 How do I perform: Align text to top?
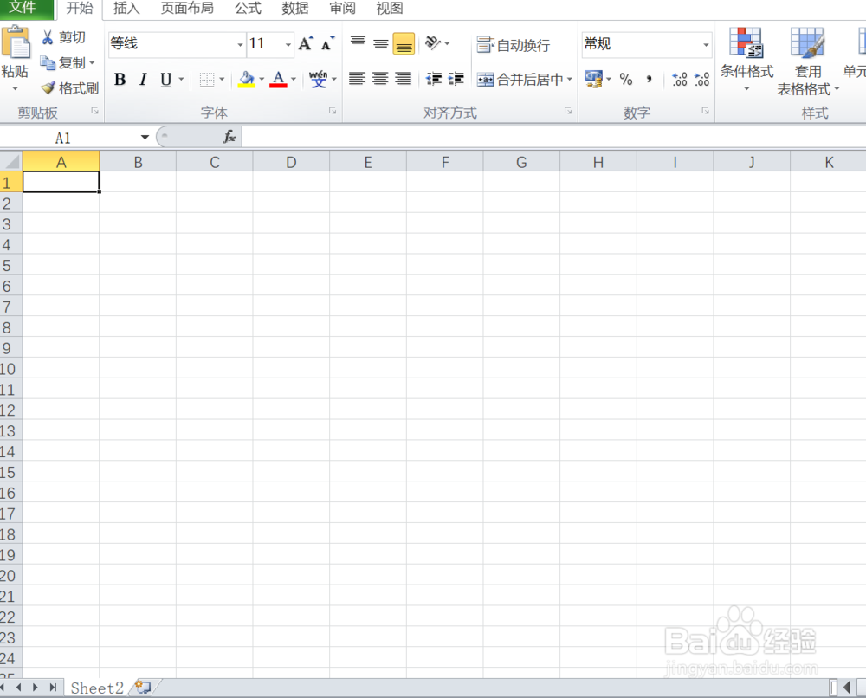point(358,43)
